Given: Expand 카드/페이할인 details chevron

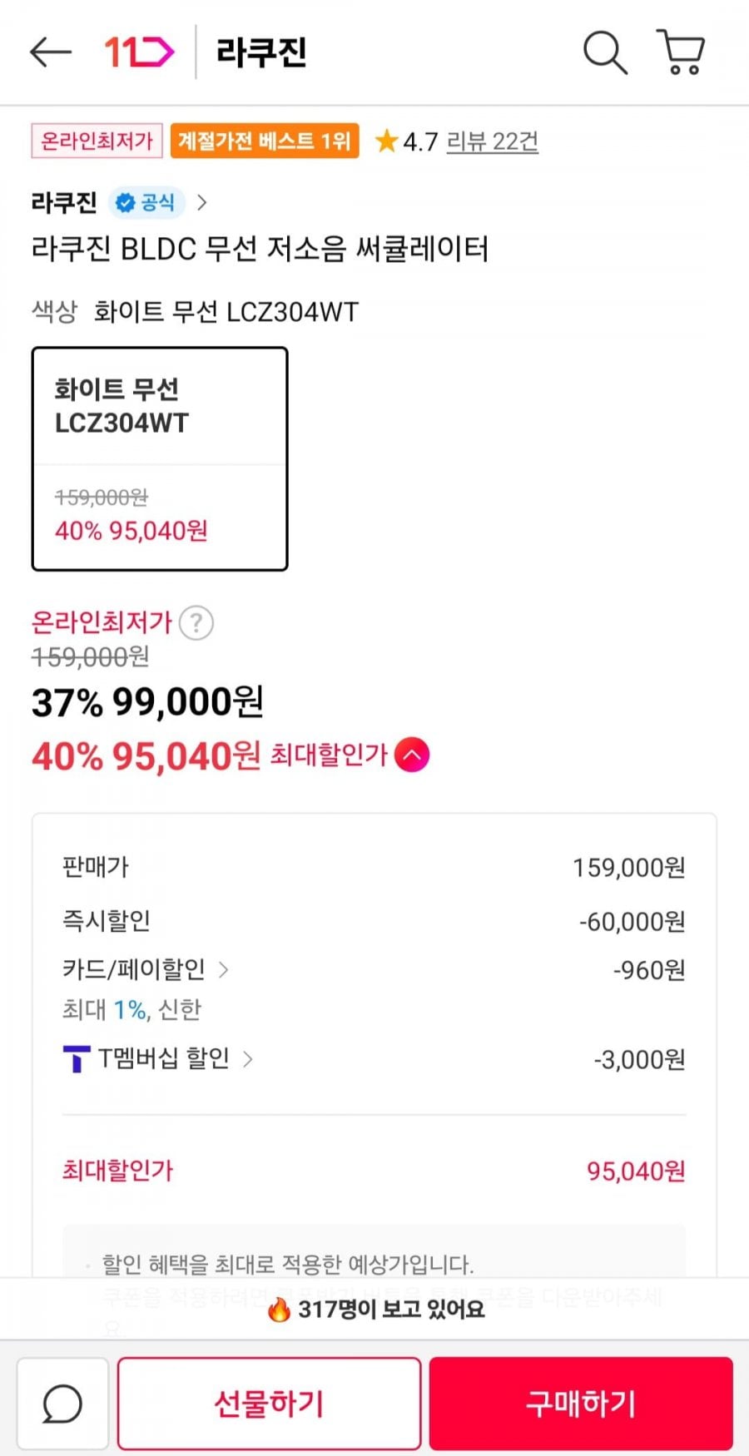Looking at the screenshot, I should [223, 969].
